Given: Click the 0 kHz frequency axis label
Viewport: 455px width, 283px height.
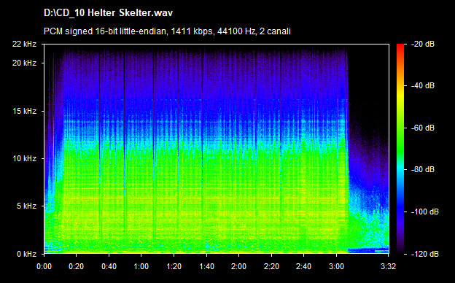Looking at the screenshot, I should pyautogui.click(x=26, y=255).
